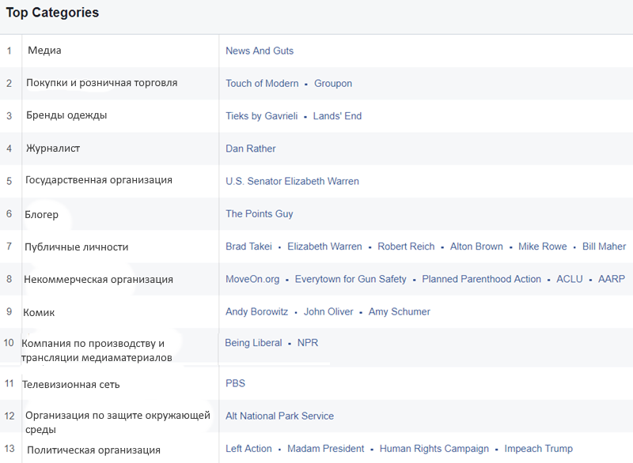Open the PBS link

(235, 383)
